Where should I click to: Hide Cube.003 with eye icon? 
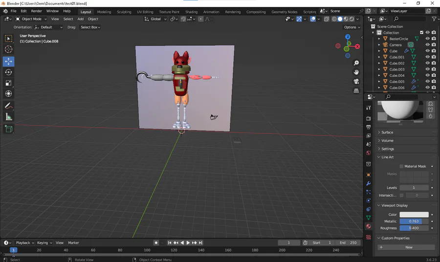coord(427,69)
